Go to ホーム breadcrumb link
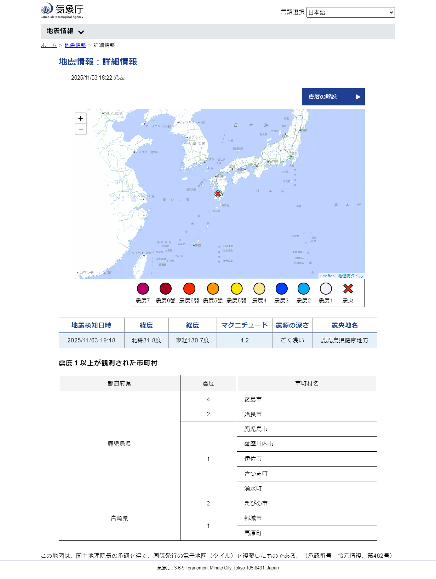Viewport: 436px width, 579px height. coord(49,45)
